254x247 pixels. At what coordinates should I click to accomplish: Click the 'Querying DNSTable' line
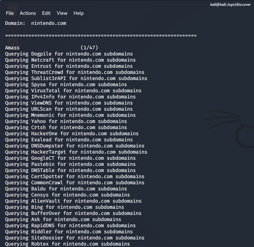click(70, 171)
